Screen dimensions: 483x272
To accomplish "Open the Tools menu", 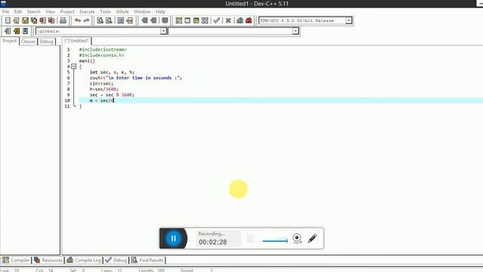I will 106,12.
